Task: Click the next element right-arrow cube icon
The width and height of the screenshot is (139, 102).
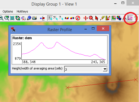Action: (72, 18)
